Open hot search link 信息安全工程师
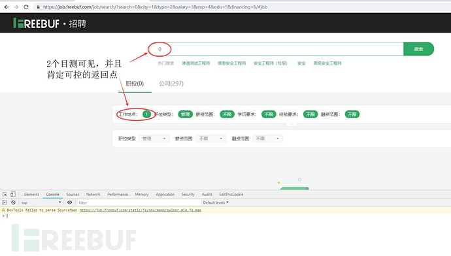 tap(232, 63)
